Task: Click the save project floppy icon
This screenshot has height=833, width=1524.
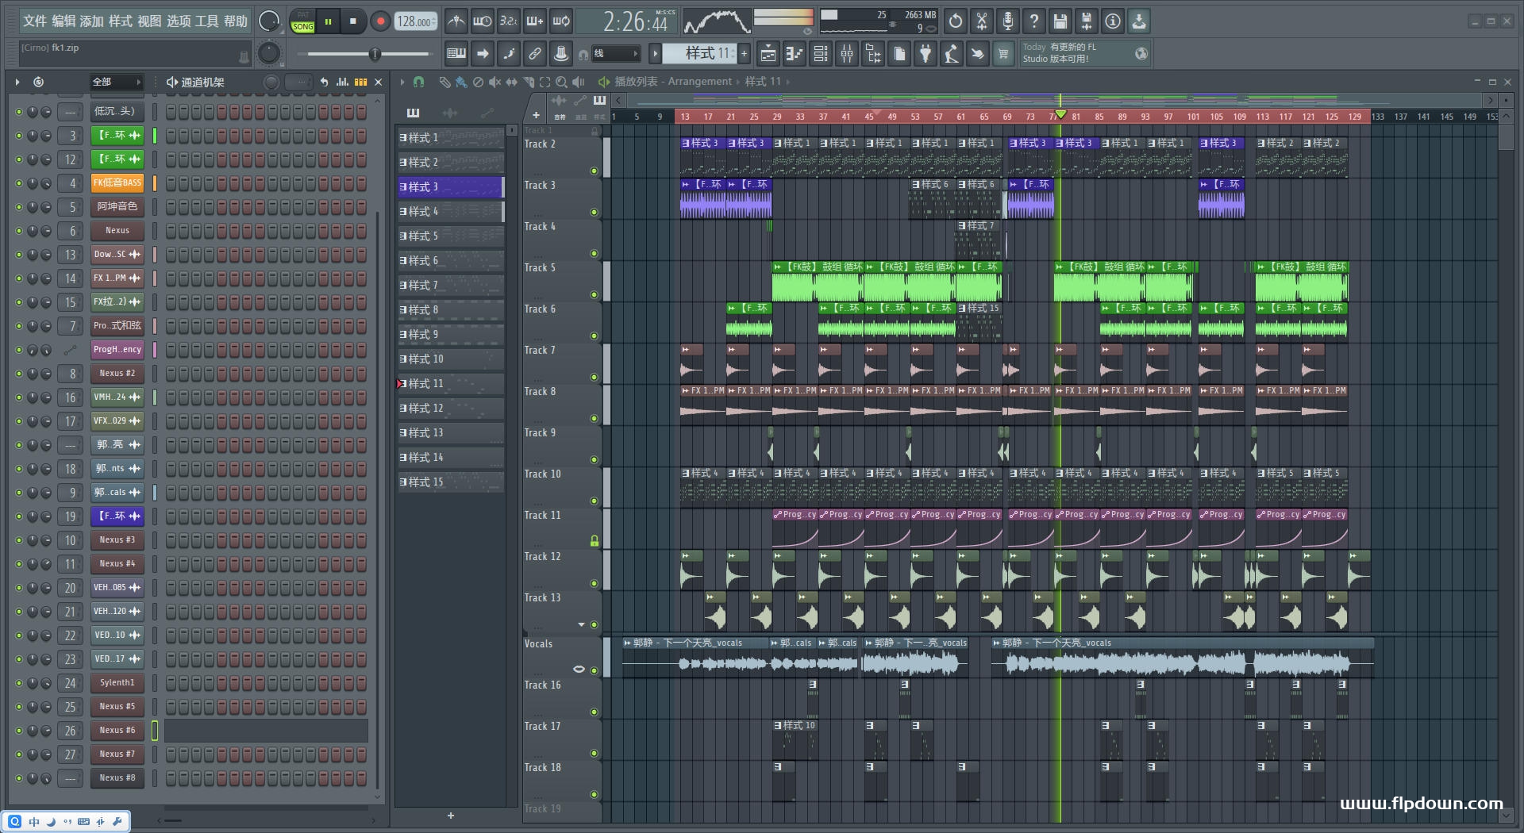Action: click(x=1060, y=21)
